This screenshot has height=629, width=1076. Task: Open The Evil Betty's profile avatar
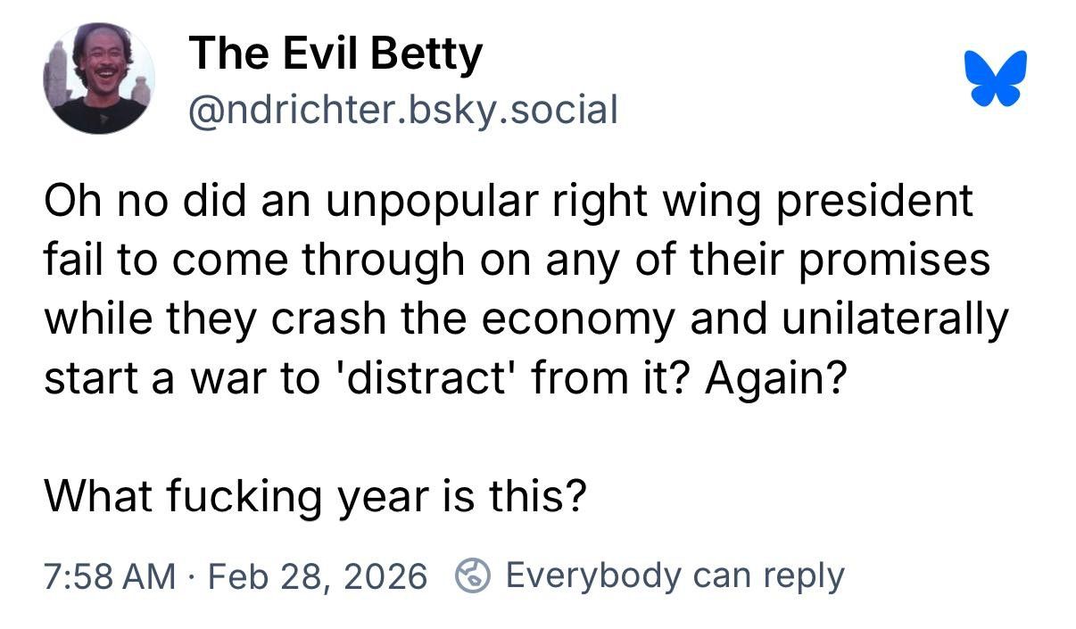coord(98,79)
